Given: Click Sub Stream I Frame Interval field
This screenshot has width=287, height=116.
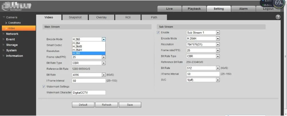Looking at the screenshot, I should pyautogui.click(x=203, y=74).
